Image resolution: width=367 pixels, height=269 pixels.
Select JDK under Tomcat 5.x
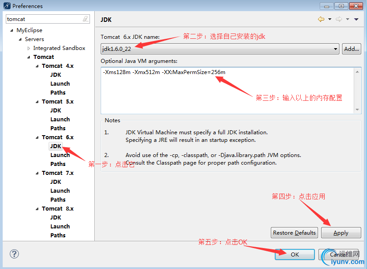(56, 111)
